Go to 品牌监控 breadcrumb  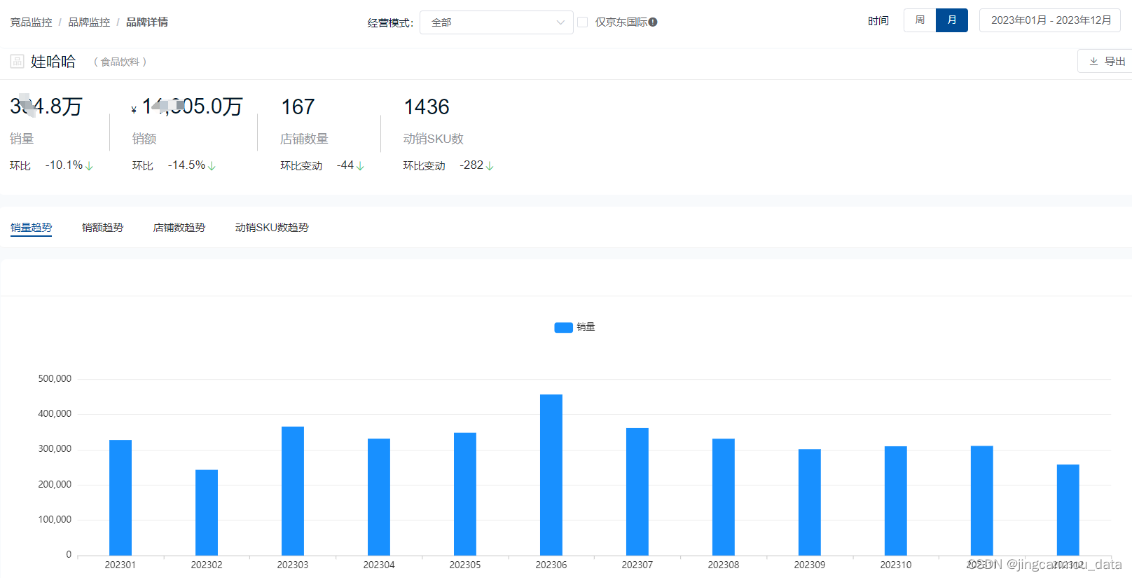(89, 22)
